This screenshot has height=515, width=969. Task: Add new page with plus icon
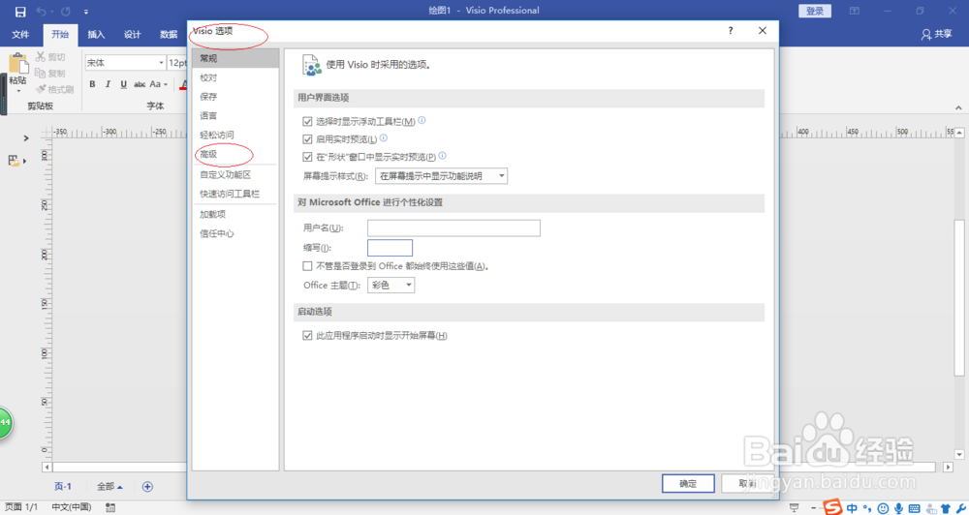click(147, 487)
